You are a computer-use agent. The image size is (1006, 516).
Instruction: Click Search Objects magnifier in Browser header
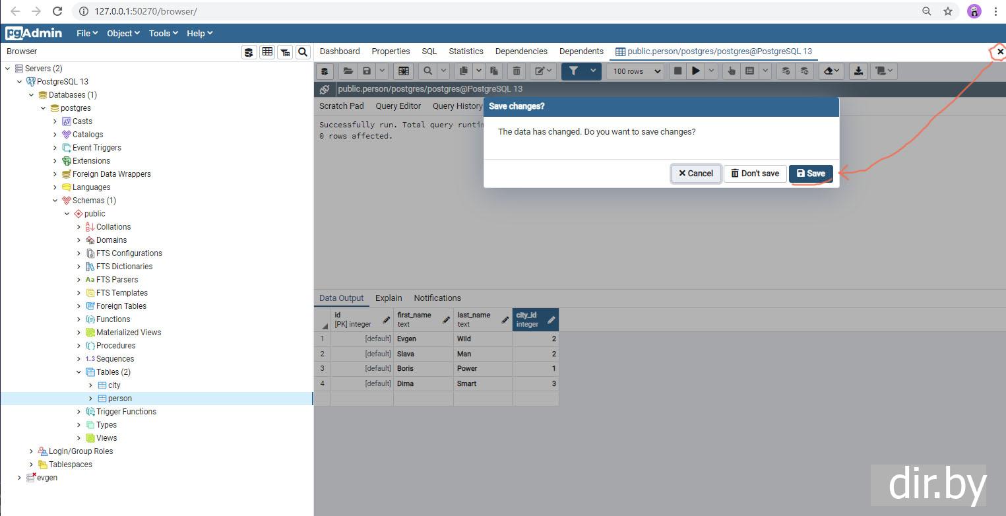coord(303,52)
